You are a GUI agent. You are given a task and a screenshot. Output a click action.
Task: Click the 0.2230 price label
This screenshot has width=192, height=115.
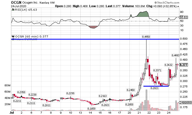tap(32, 95)
